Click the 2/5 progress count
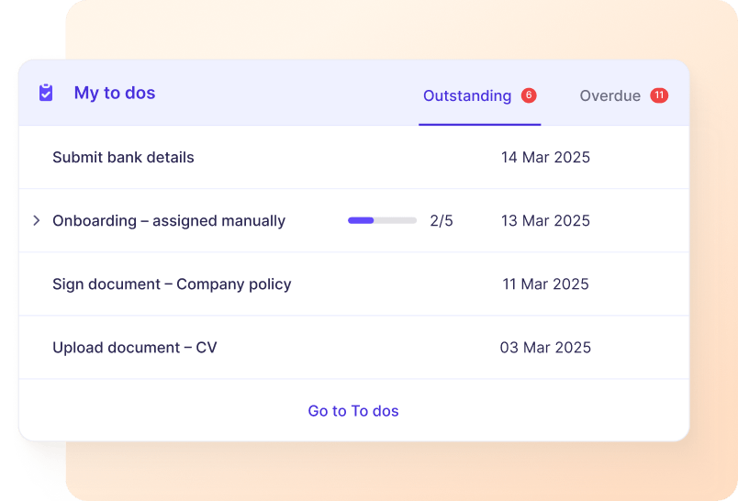Screen dimensions: 738x501 pyautogui.click(x=442, y=220)
